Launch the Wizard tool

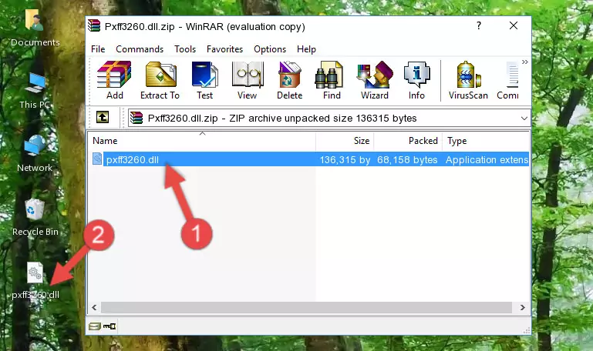(375, 80)
